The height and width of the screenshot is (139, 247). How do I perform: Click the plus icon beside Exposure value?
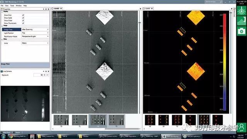point(45,75)
